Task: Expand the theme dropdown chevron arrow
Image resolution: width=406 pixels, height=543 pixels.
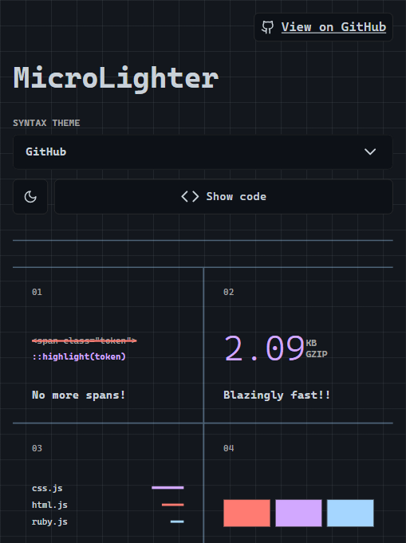Action: [x=370, y=151]
